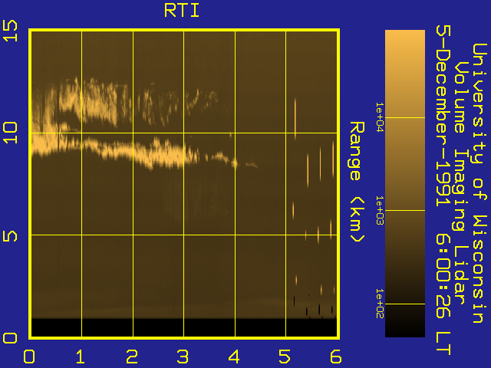Click the horizontal axis tick label 1
This screenshot has width=491, height=368.
click(x=81, y=356)
